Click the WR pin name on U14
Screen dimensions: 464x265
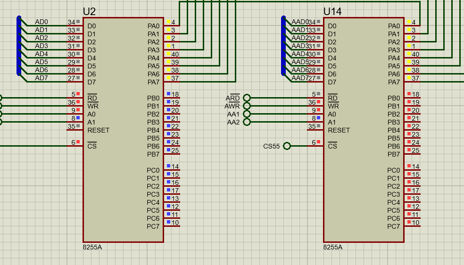coord(333,106)
